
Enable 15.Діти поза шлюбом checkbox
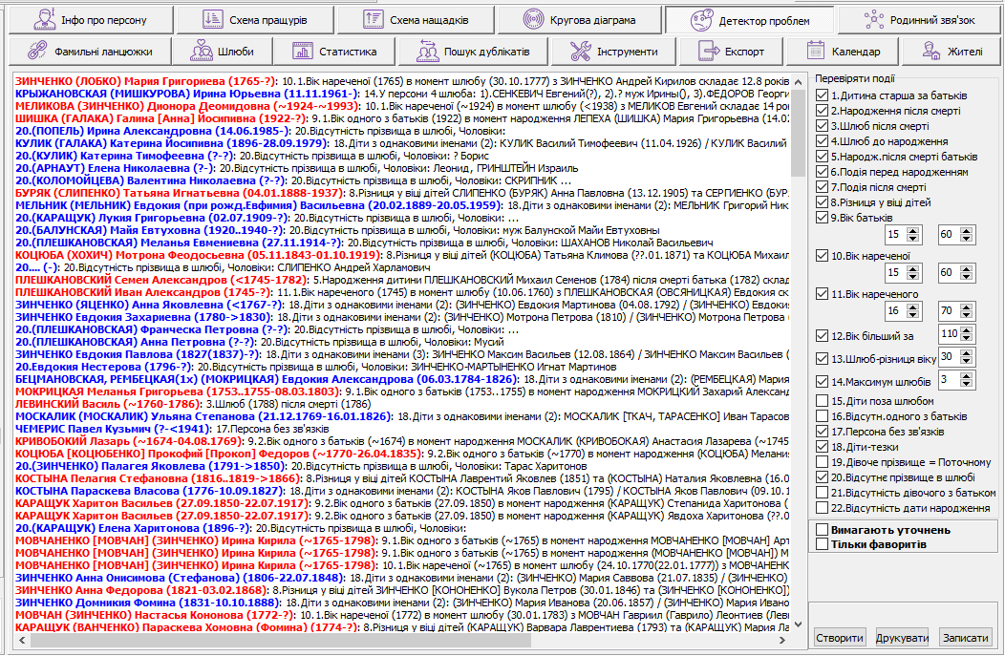(823, 401)
